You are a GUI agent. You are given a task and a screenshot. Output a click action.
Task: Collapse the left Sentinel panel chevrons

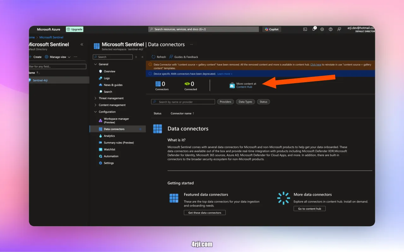pos(82,44)
